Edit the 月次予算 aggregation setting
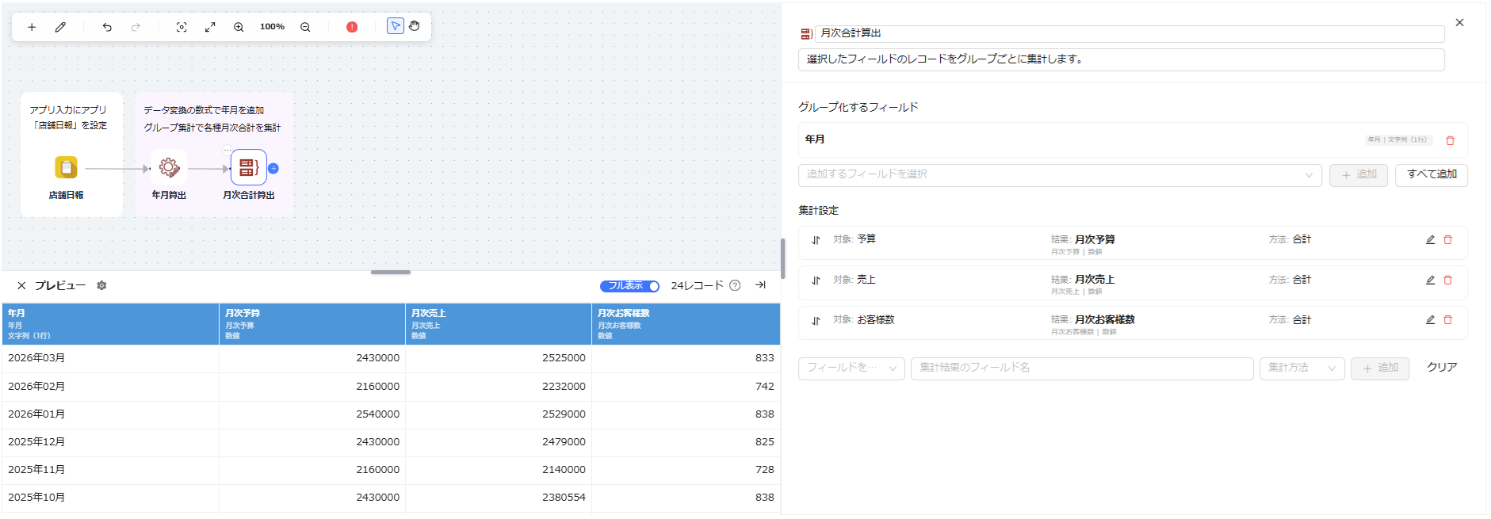The height and width of the screenshot is (519, 1491). point(1430,239)
